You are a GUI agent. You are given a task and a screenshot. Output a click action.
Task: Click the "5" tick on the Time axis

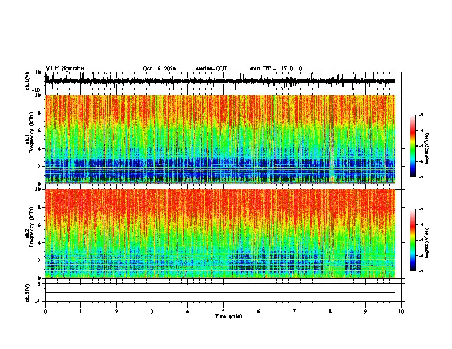tap(223, 311)
